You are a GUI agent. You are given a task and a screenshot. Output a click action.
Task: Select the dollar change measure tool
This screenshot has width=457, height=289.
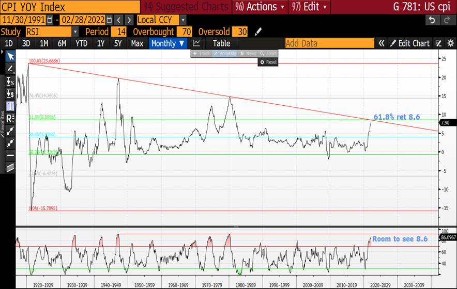click(10, 94)
